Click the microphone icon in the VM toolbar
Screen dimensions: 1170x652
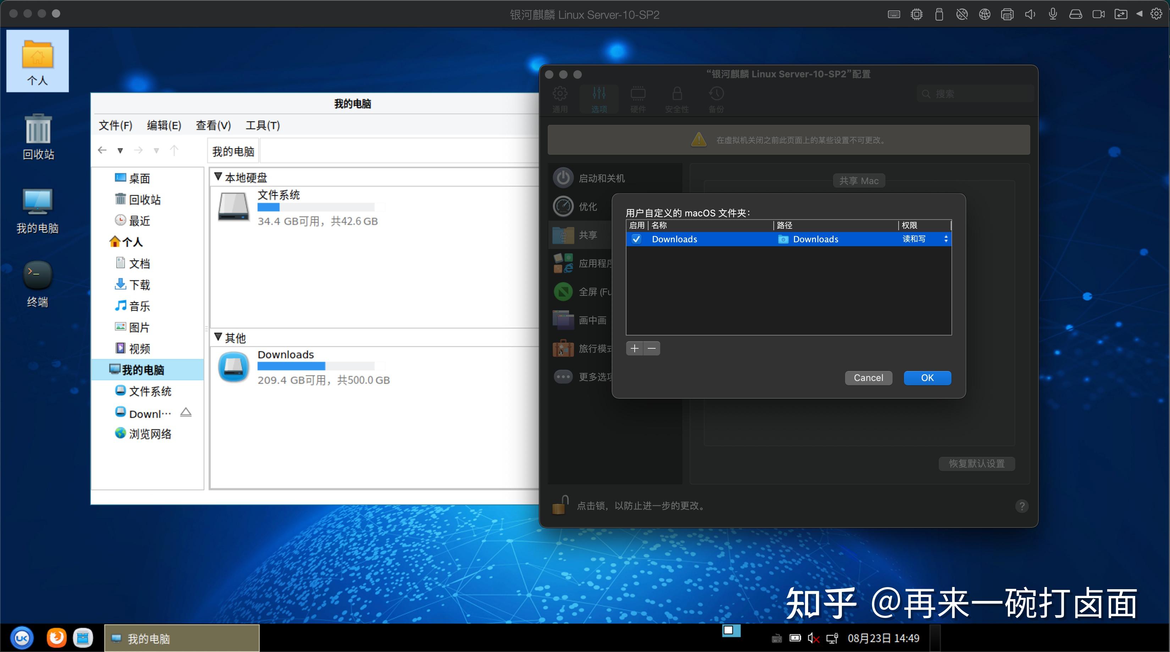[x=1052, y=14]
